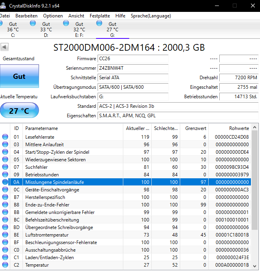
Task: Select the Suchfehler parameter name
Action: coord(36,167)
